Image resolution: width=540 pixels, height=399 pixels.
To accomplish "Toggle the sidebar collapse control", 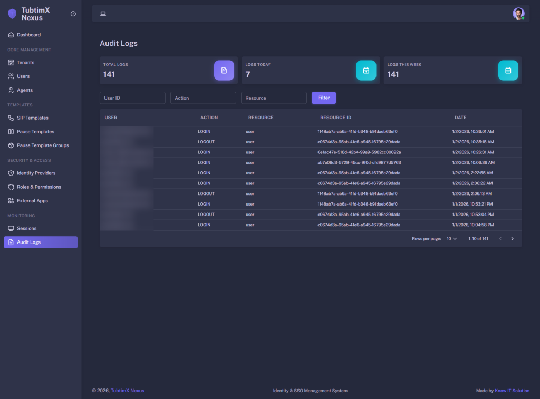I will [x=73, y=14].
